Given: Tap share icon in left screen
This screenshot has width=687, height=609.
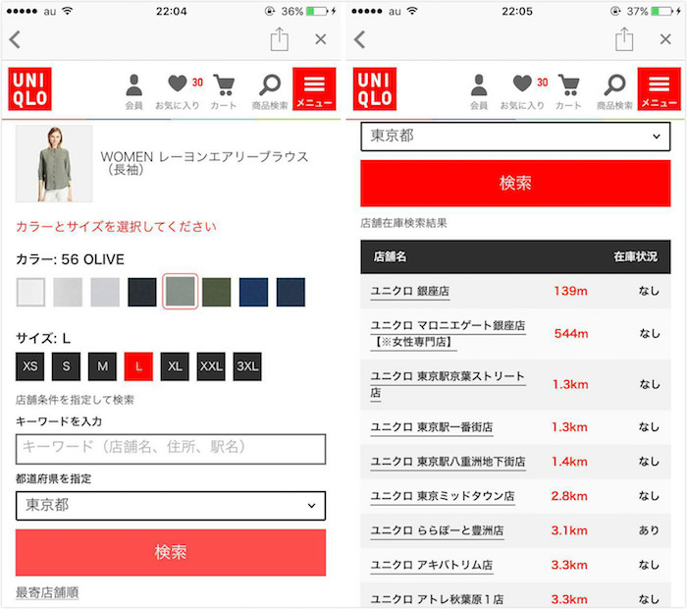Looking at the screenshot, I should [279, 39].
